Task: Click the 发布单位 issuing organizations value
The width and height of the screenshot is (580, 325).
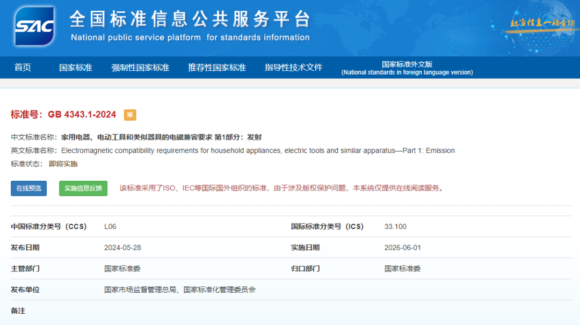Action: pyautogui.click(x=180, y=290)
